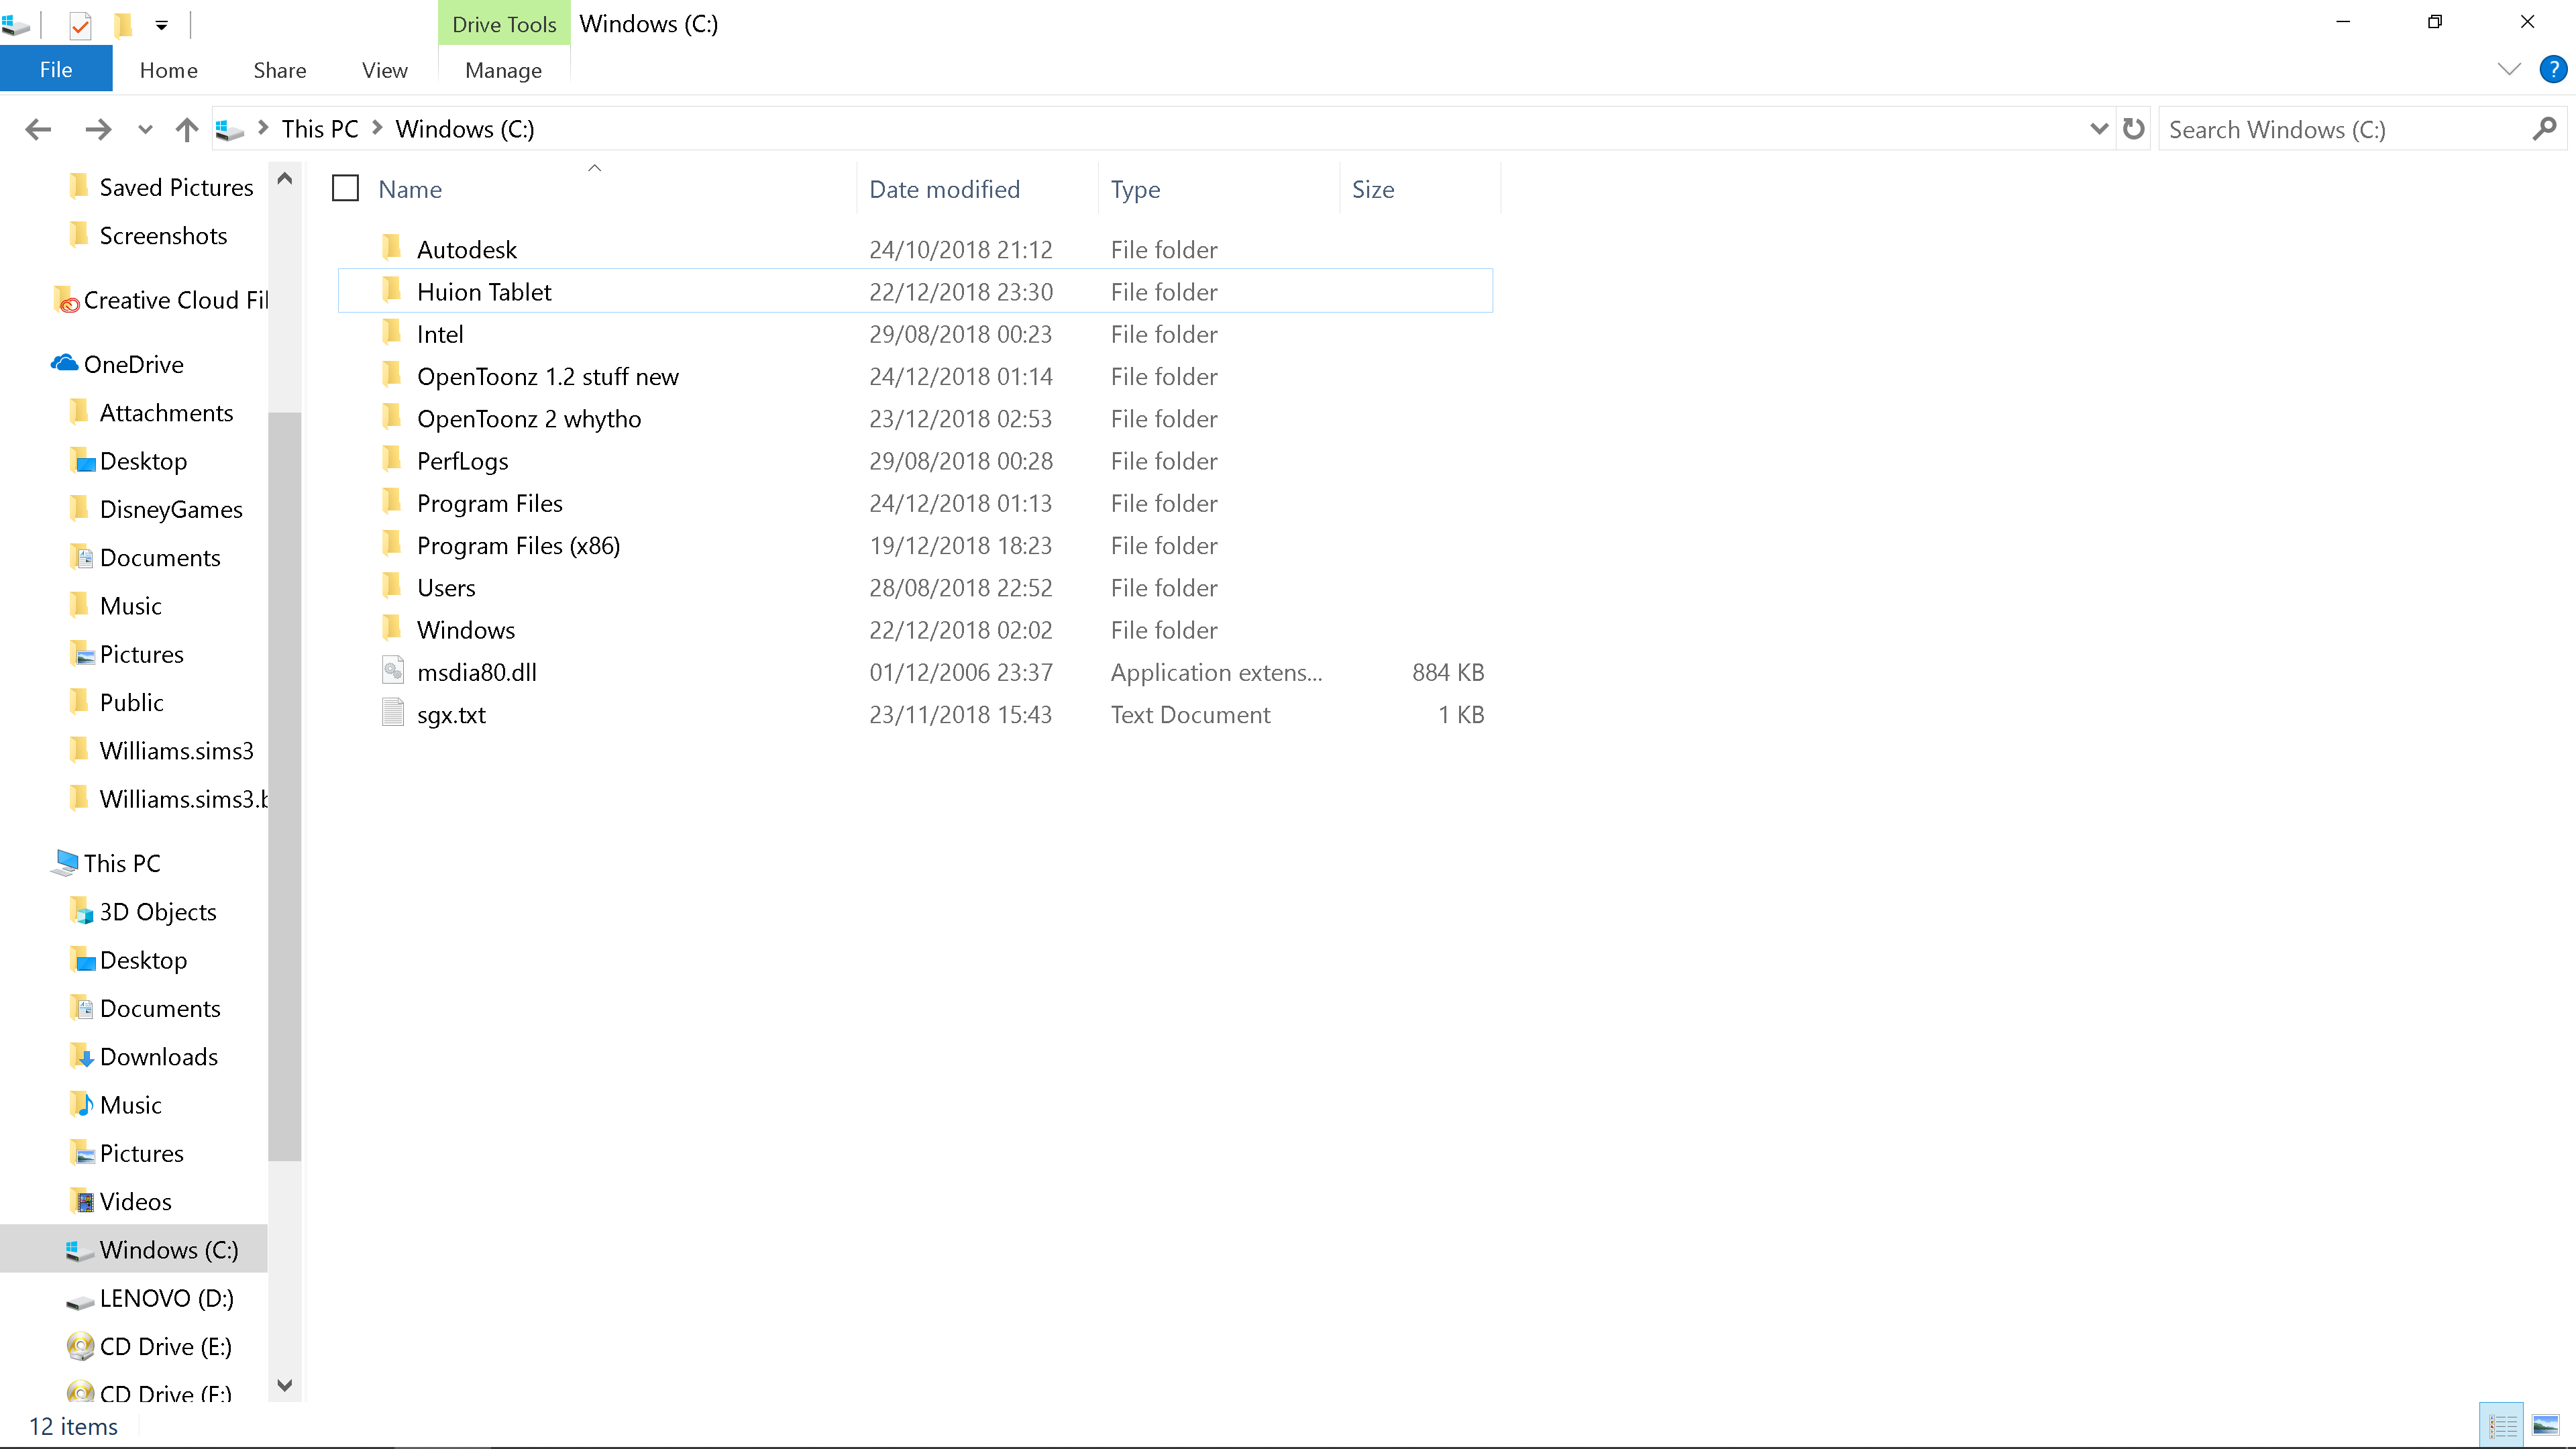Open the Customize Quick Access Toolbar dropdown
Screen dimensions: 2576x1449
161,25
